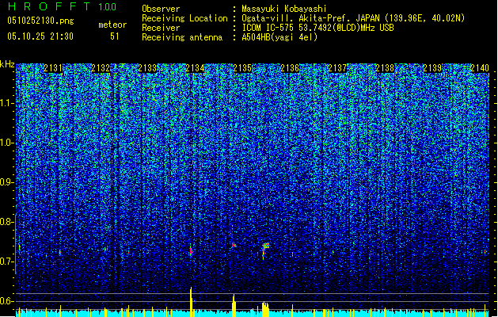Click the file name 0510252130.png
Viewport: 498px width, 317px height.
coord(40,21)
